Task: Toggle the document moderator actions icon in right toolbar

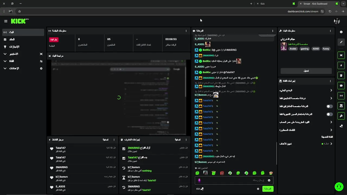Action: point(341,75)
